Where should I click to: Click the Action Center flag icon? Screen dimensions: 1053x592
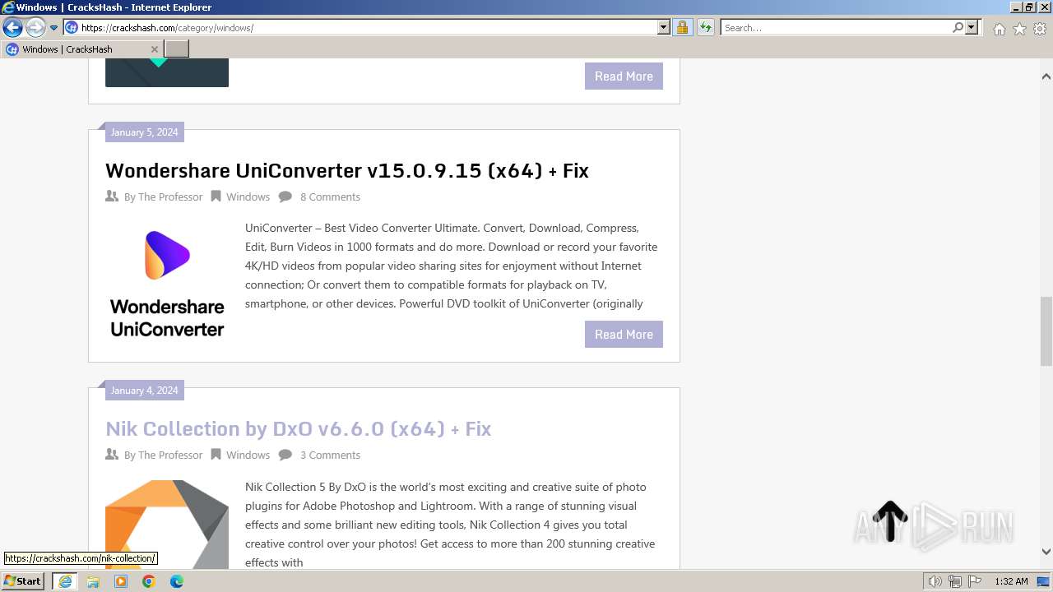(x=974, y=581)
